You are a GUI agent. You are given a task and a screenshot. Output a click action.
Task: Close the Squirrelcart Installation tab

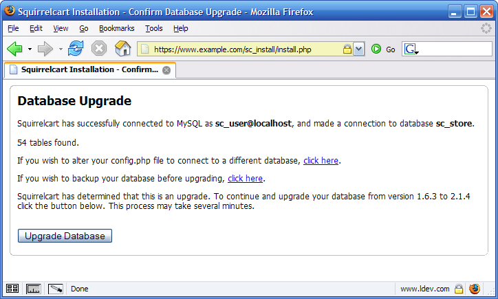tap(166, 70)
